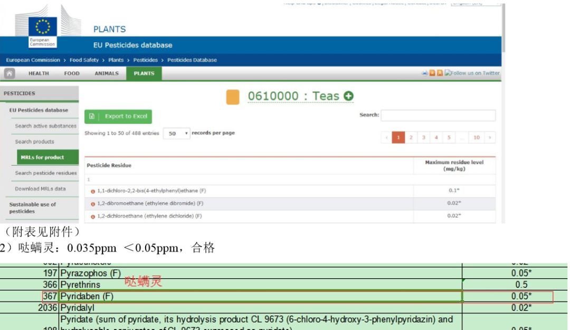This screenshot has width=570, height=330.
Task: Click 1,2-dichloroethane (ethylene dichloride) (F) text
Action: pos(149,216)
